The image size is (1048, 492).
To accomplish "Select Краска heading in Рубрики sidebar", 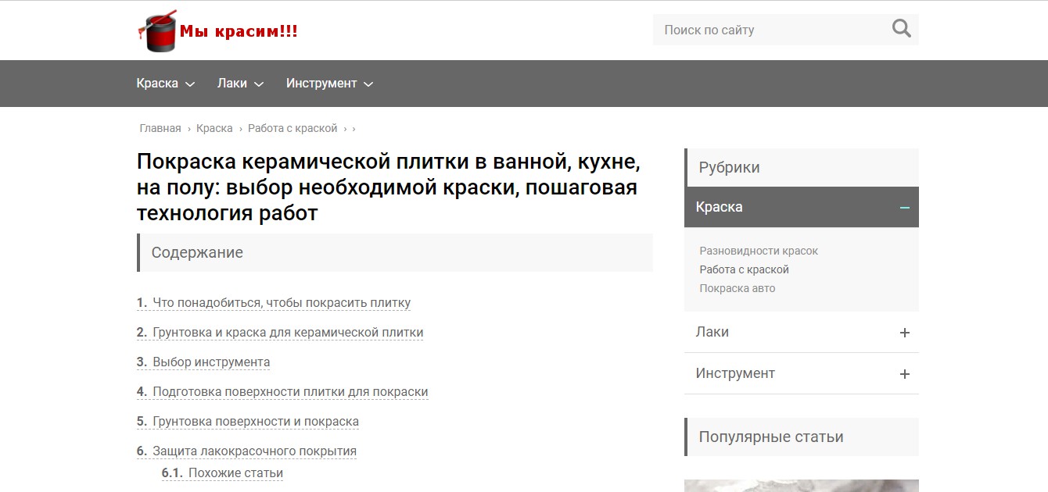I will (719, 207).
